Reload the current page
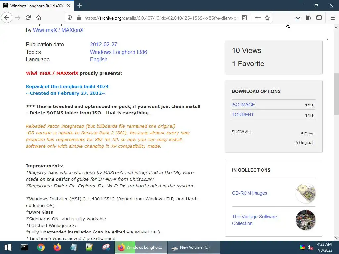Viewport: 339px width, 254px height. click(28, 18)
